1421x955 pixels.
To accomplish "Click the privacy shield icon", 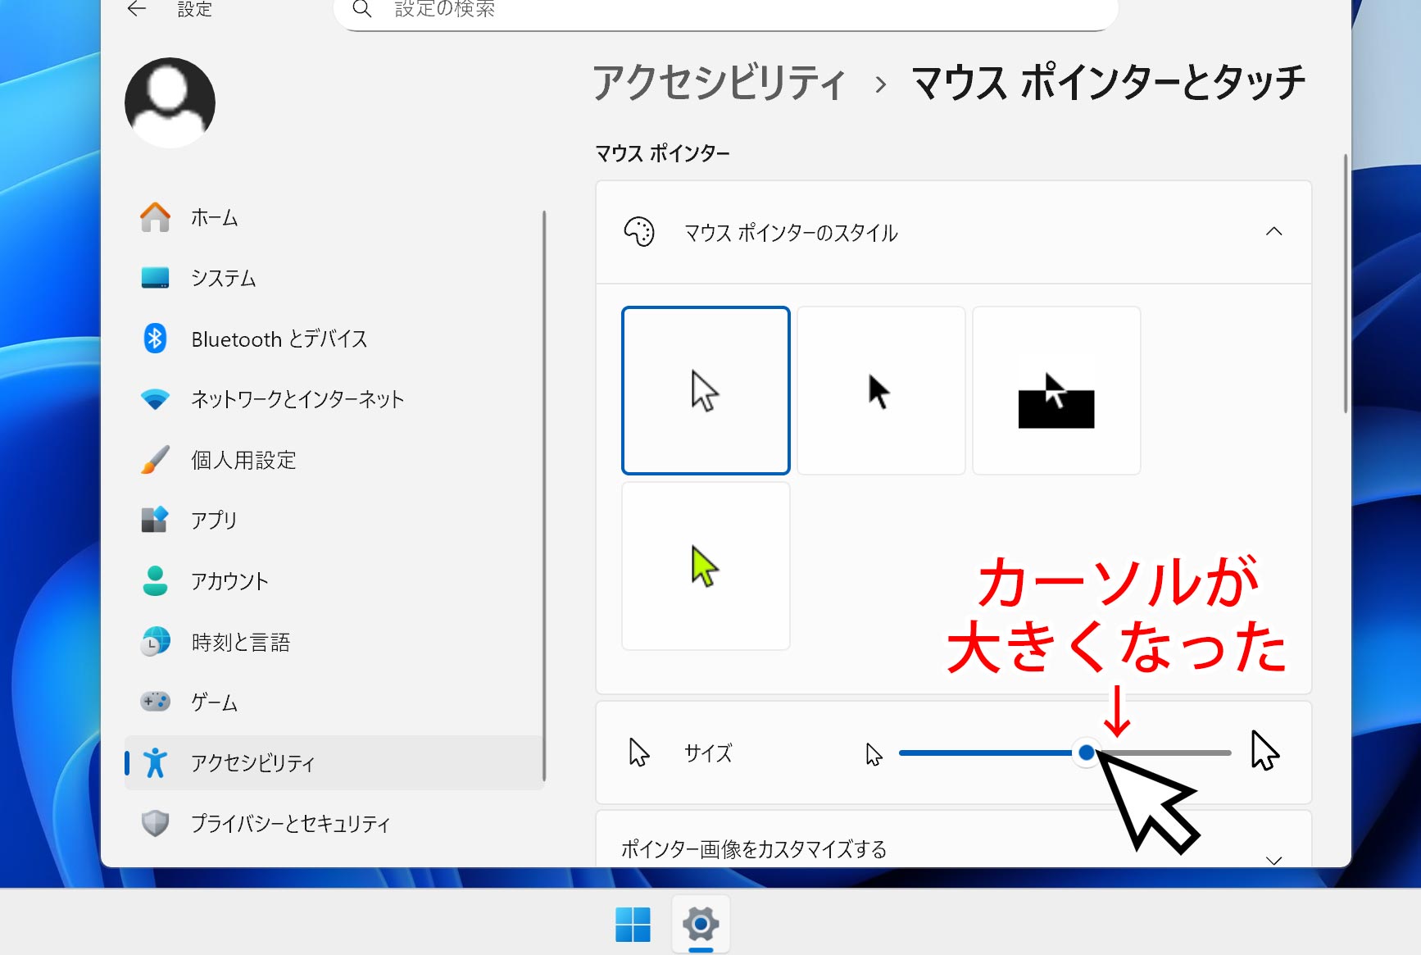I will (x=155, y=823).
